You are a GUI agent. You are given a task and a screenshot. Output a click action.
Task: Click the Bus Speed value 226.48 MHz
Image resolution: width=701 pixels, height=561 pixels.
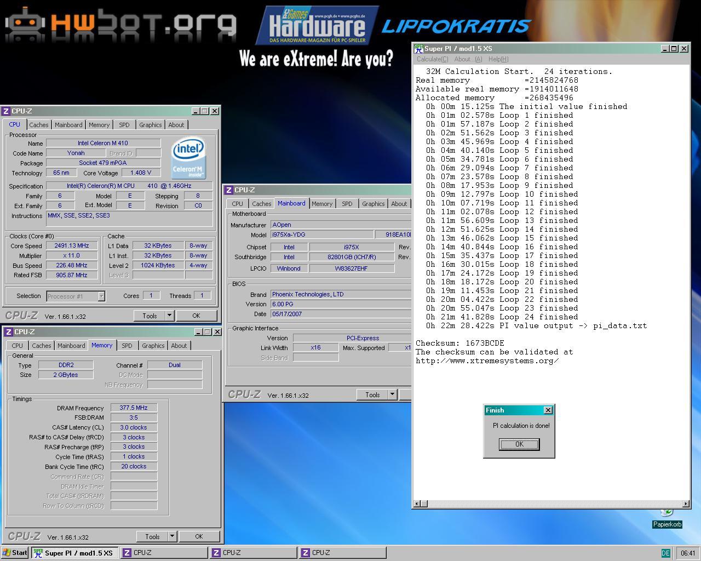click(72, 266)
